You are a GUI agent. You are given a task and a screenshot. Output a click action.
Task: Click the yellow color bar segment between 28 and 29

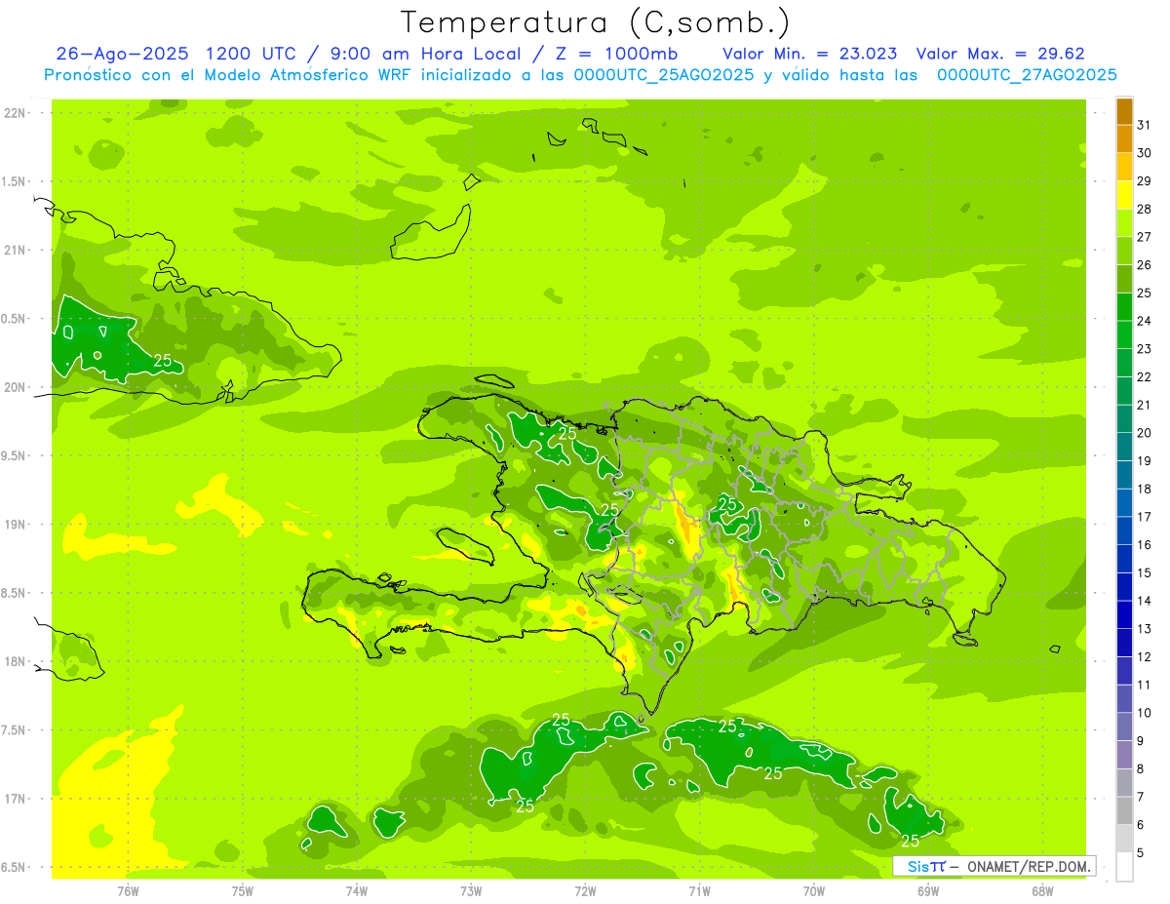1124,195
